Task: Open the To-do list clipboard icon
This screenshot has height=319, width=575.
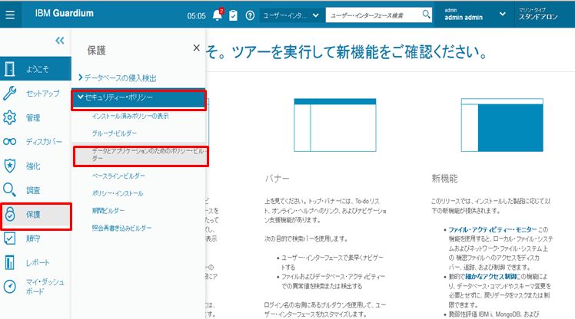Action: pyautogui.click(x=234, y=15)
